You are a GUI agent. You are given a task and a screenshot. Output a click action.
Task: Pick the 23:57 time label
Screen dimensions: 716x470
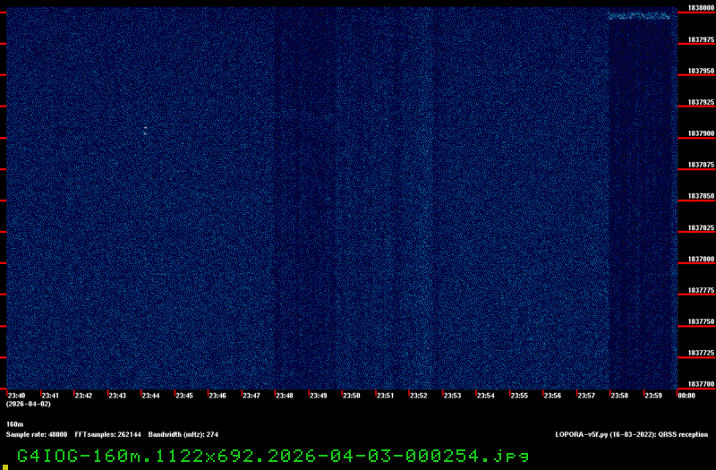pyautogui.click(x=586, y=396)
